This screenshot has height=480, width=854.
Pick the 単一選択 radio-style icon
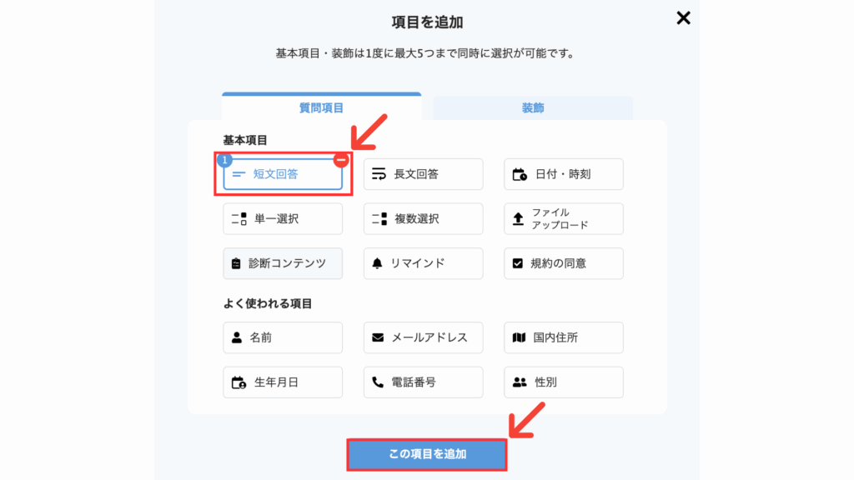[x=239, y=219]
